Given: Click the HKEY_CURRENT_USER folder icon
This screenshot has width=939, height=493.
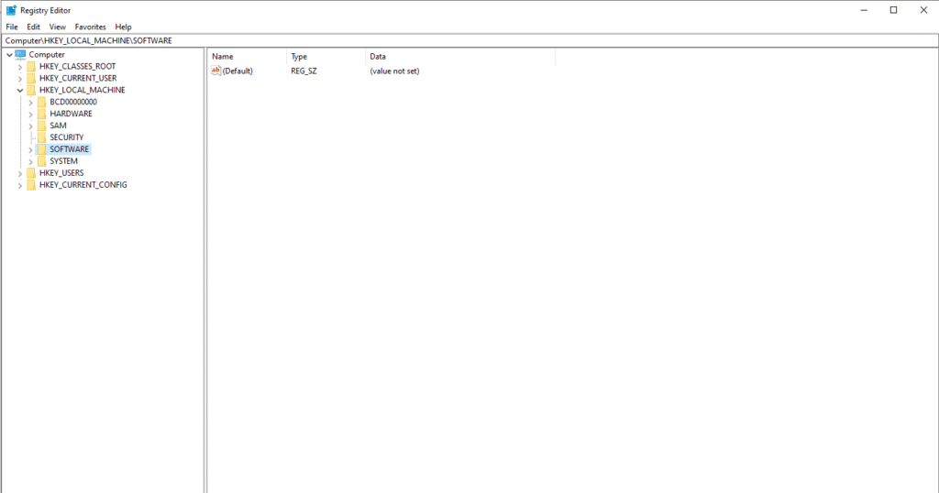Looking at the screenshot, I should point(31,79).
